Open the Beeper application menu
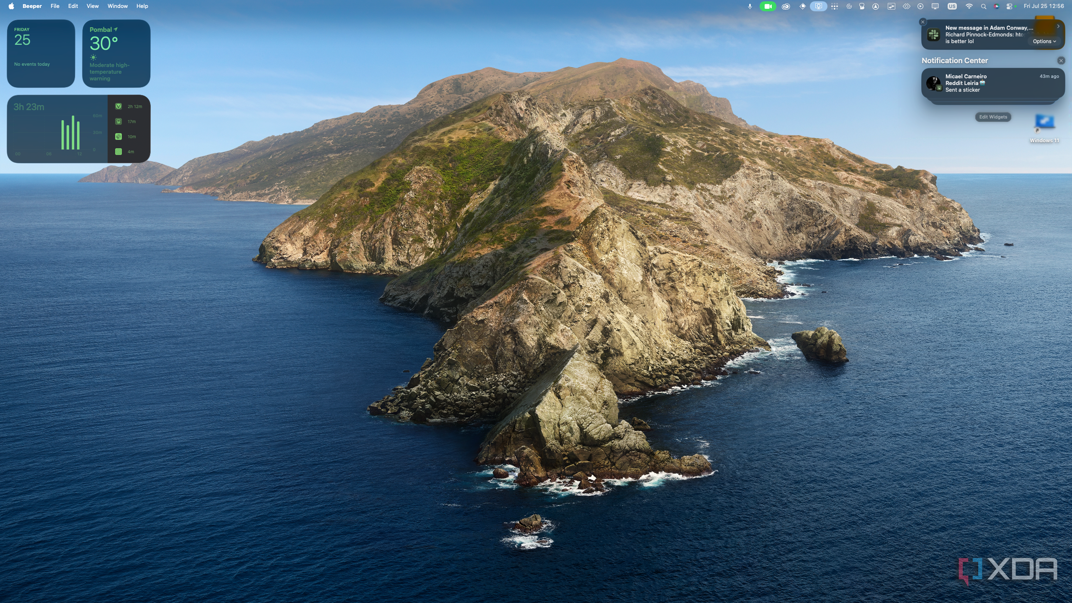This screenshot has width=1072, height=603. tap(32, 6)
